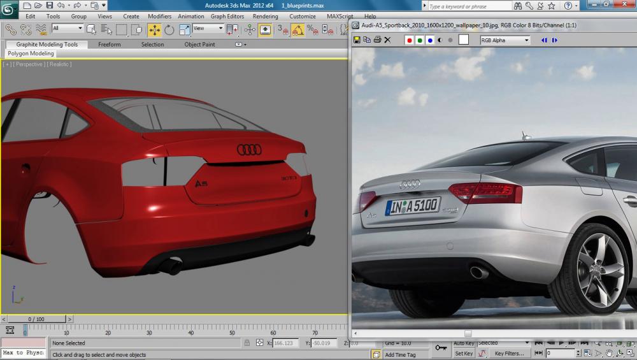
Task: Choose the Select Object tool
Action: pos(91,30)
